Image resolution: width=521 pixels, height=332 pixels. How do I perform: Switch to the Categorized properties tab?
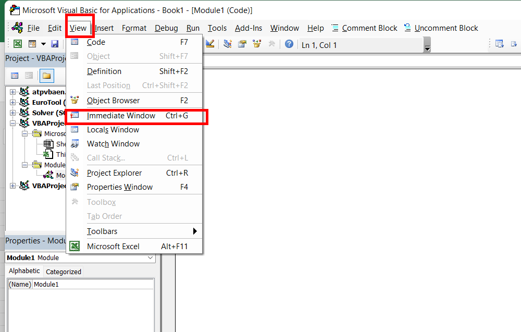click(64, 272)
